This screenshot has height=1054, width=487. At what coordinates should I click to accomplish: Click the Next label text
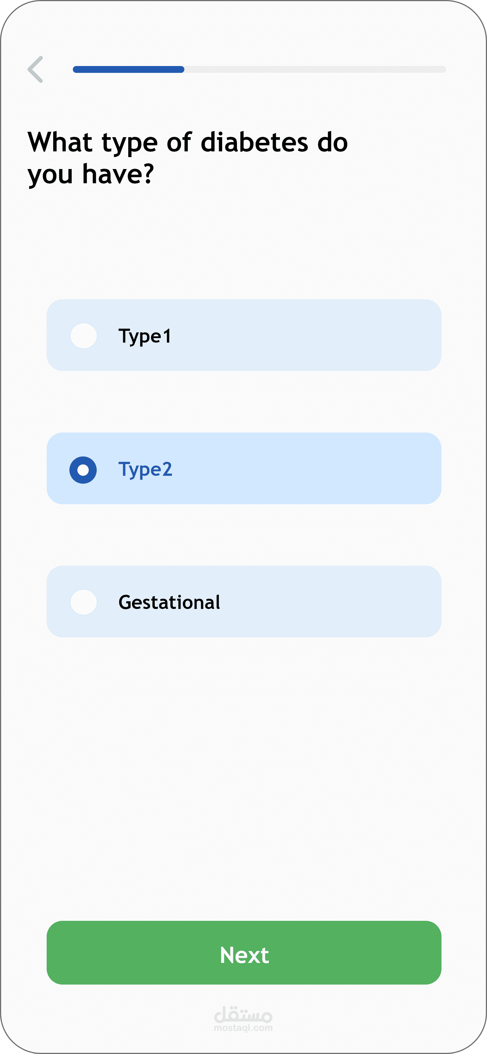(x=244, y=955)
